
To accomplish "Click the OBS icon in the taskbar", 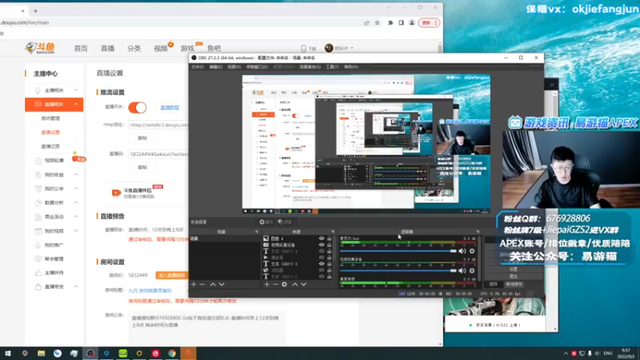I will pos(90,354).
